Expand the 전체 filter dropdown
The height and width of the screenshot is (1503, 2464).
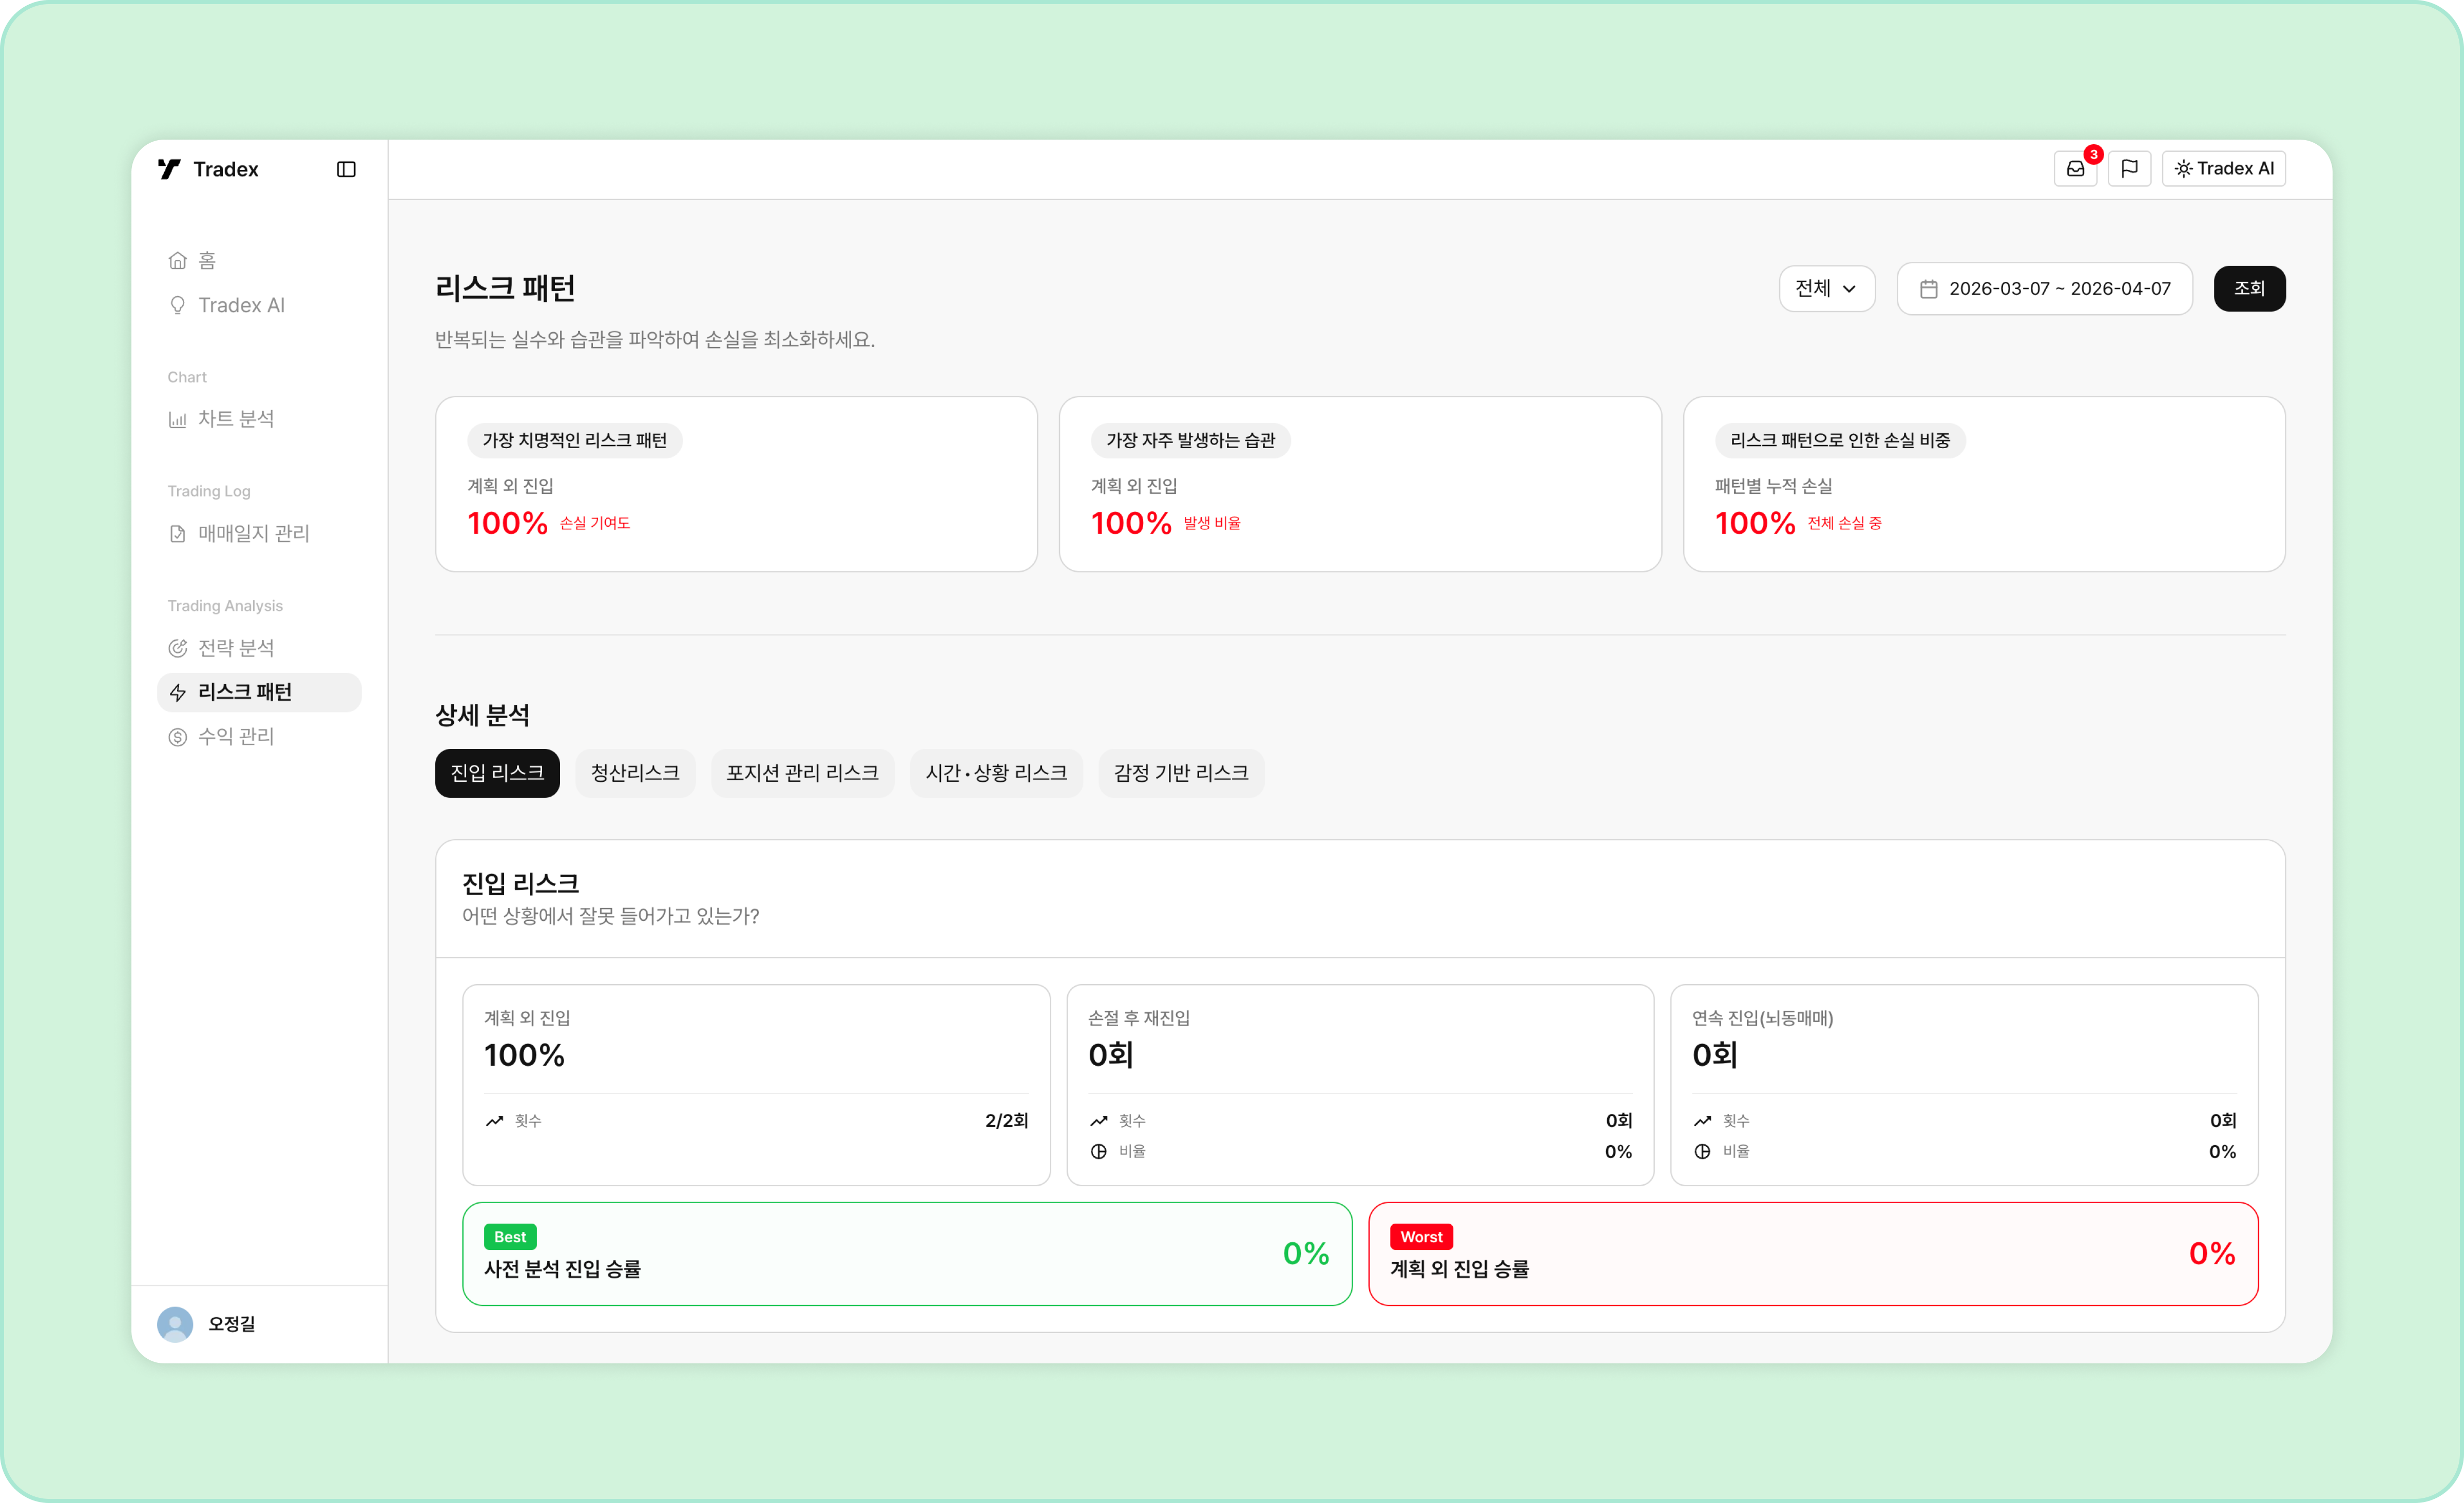(x=1827, y=289)
